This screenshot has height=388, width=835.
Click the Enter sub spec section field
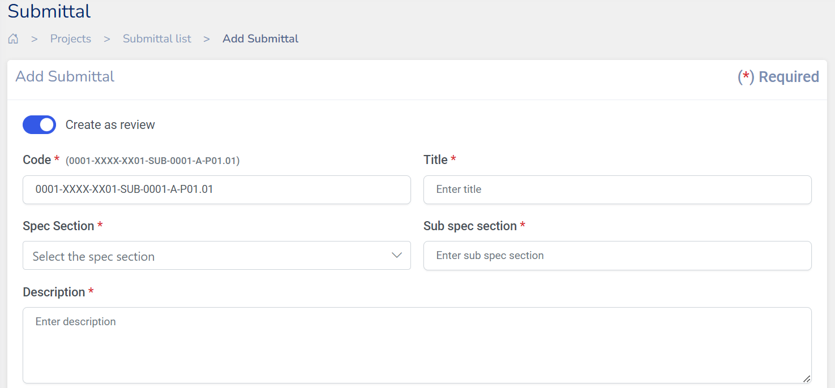[x=617, y=256]
